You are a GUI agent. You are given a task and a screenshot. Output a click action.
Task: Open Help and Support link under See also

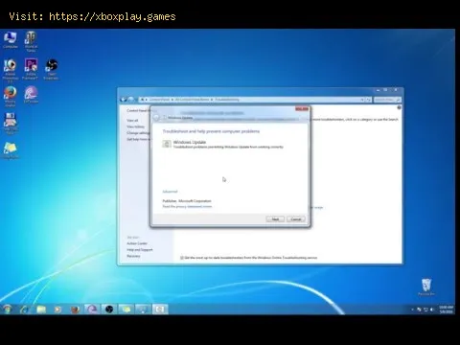click(x=140, y=250)
